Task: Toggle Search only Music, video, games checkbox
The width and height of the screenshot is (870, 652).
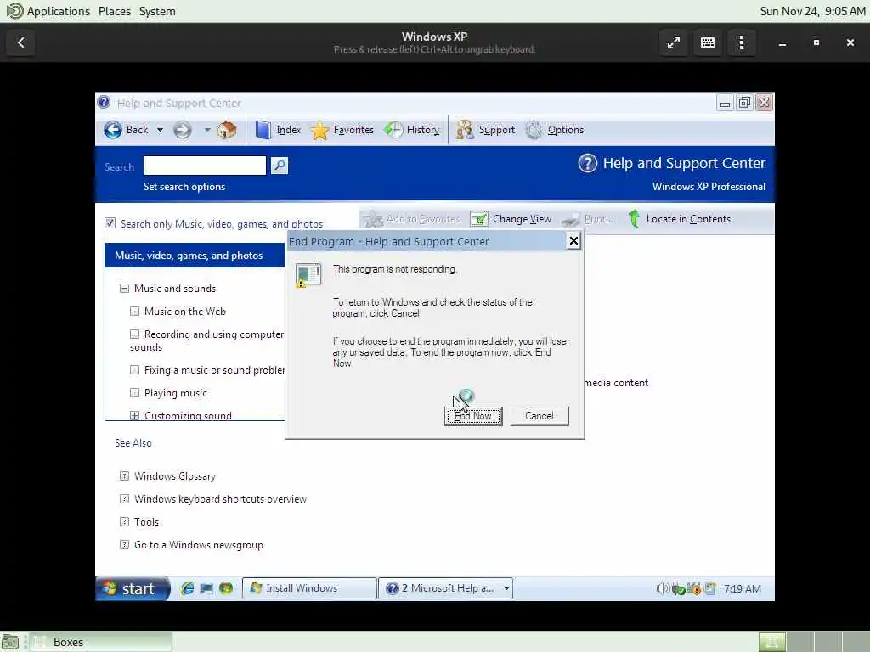Action: coord(110,223)
